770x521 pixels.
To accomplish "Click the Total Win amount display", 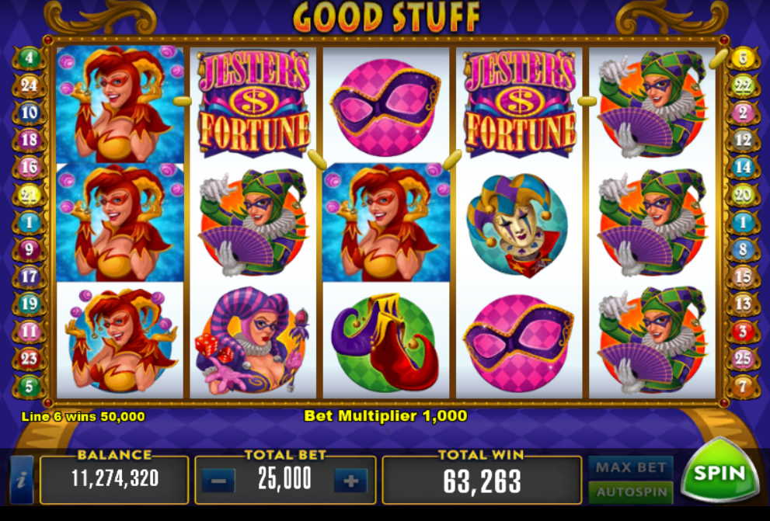I will pos(482,481).
